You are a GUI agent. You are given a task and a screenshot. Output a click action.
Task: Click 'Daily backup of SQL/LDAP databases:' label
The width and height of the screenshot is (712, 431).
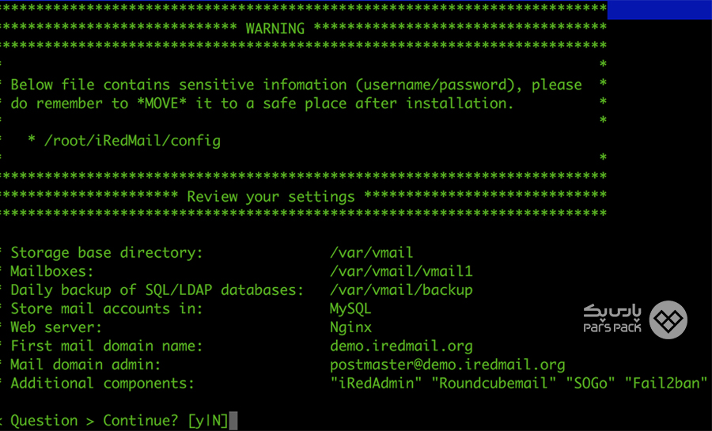point(157,290)
